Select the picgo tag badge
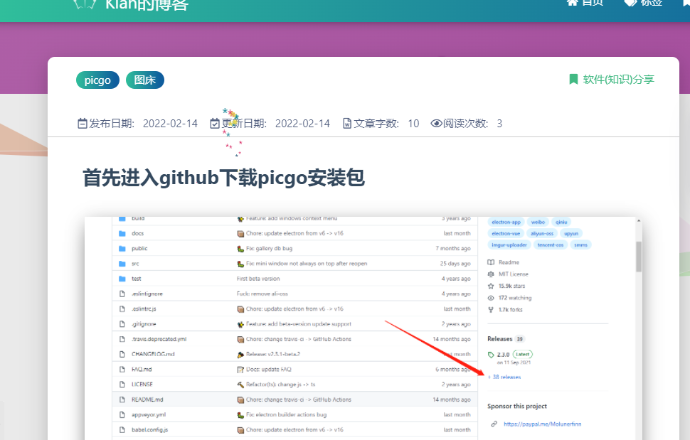The height and width of the screenshot is (440, 690). 97,80
